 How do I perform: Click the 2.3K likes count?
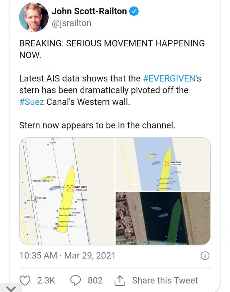point(46,280)
